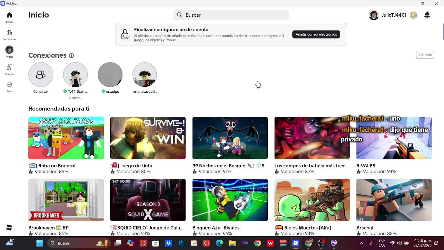Click the Arsenal title text
Screen dimensions: 444x250
[x=365, y=228]
